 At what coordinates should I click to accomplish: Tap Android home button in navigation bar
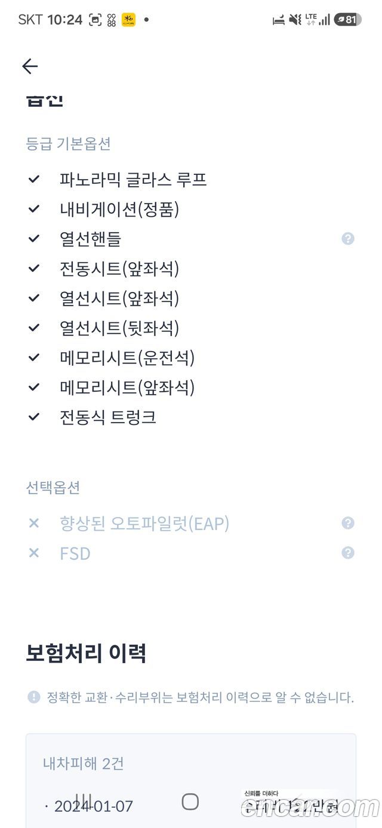point(190,801)
